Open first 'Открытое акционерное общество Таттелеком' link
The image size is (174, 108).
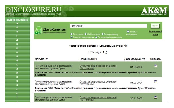98,67
